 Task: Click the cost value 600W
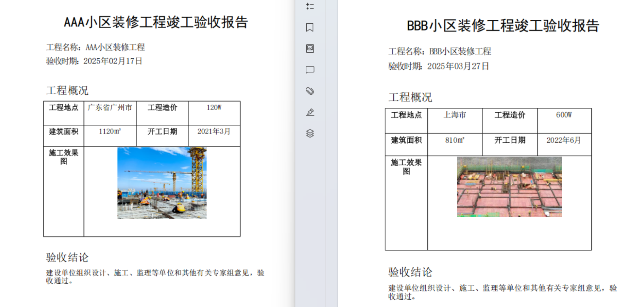tap(564, 115)
